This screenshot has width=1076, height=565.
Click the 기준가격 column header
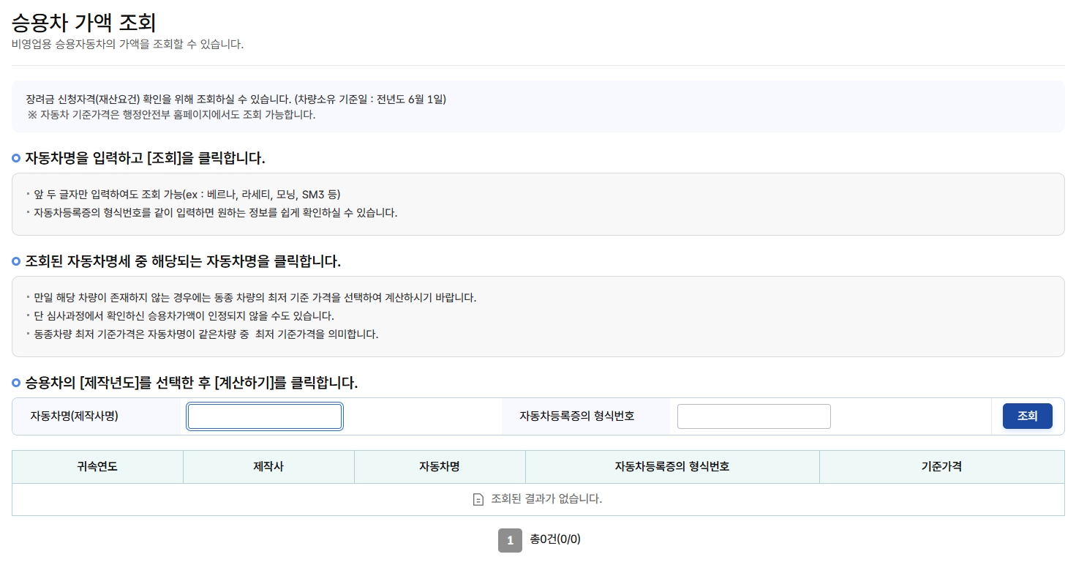pyautogui.click(x=941, y=467)
